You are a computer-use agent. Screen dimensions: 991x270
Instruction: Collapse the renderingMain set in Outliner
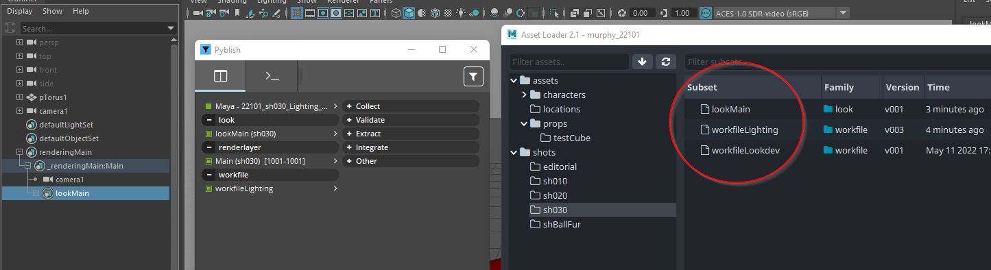click(x=19, y=152)
